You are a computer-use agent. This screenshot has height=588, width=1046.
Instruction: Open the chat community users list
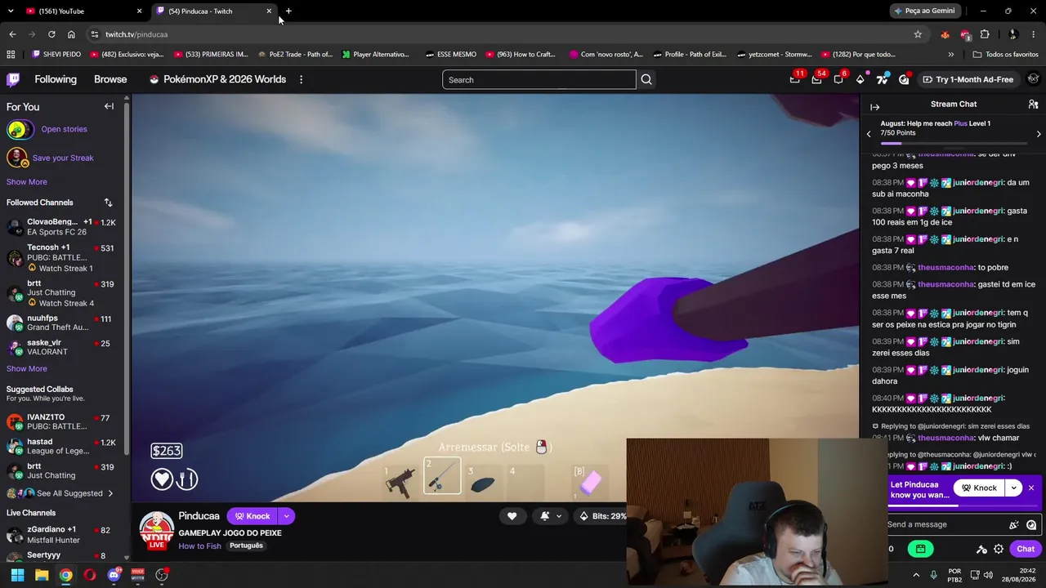(1033, 105)
